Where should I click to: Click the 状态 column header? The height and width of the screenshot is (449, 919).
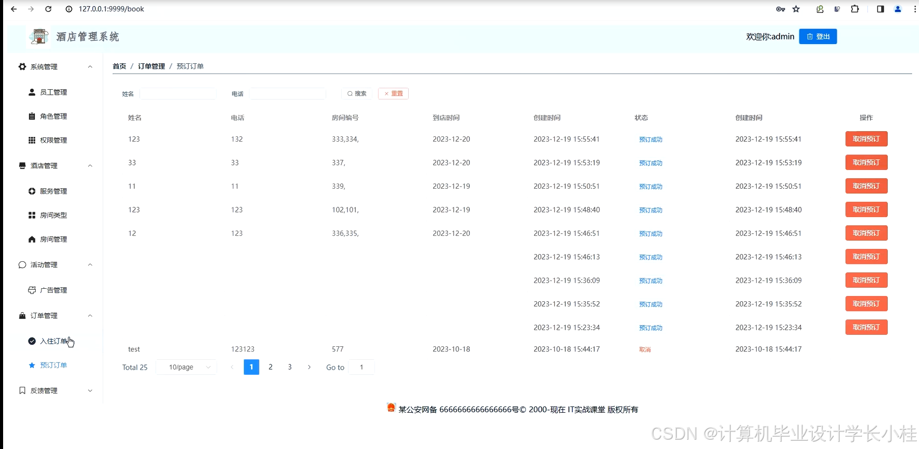(642, 118)
